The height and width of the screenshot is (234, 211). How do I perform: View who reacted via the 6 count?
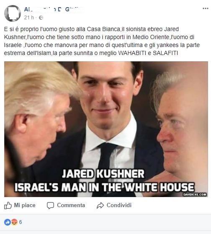click(x=21, y=222)
